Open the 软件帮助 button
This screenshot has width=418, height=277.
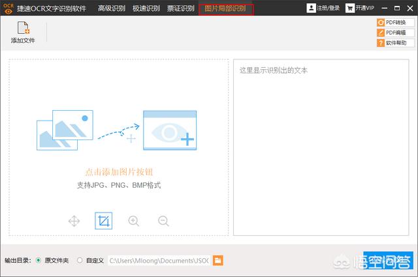[x=396, y=43]
